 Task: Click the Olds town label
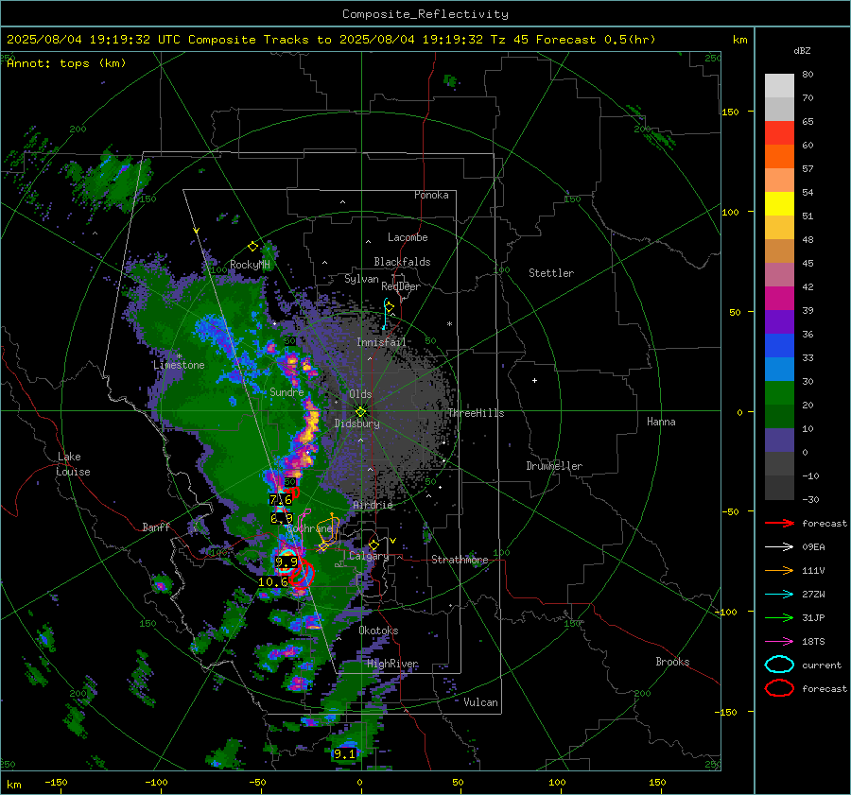pos(360,394)
